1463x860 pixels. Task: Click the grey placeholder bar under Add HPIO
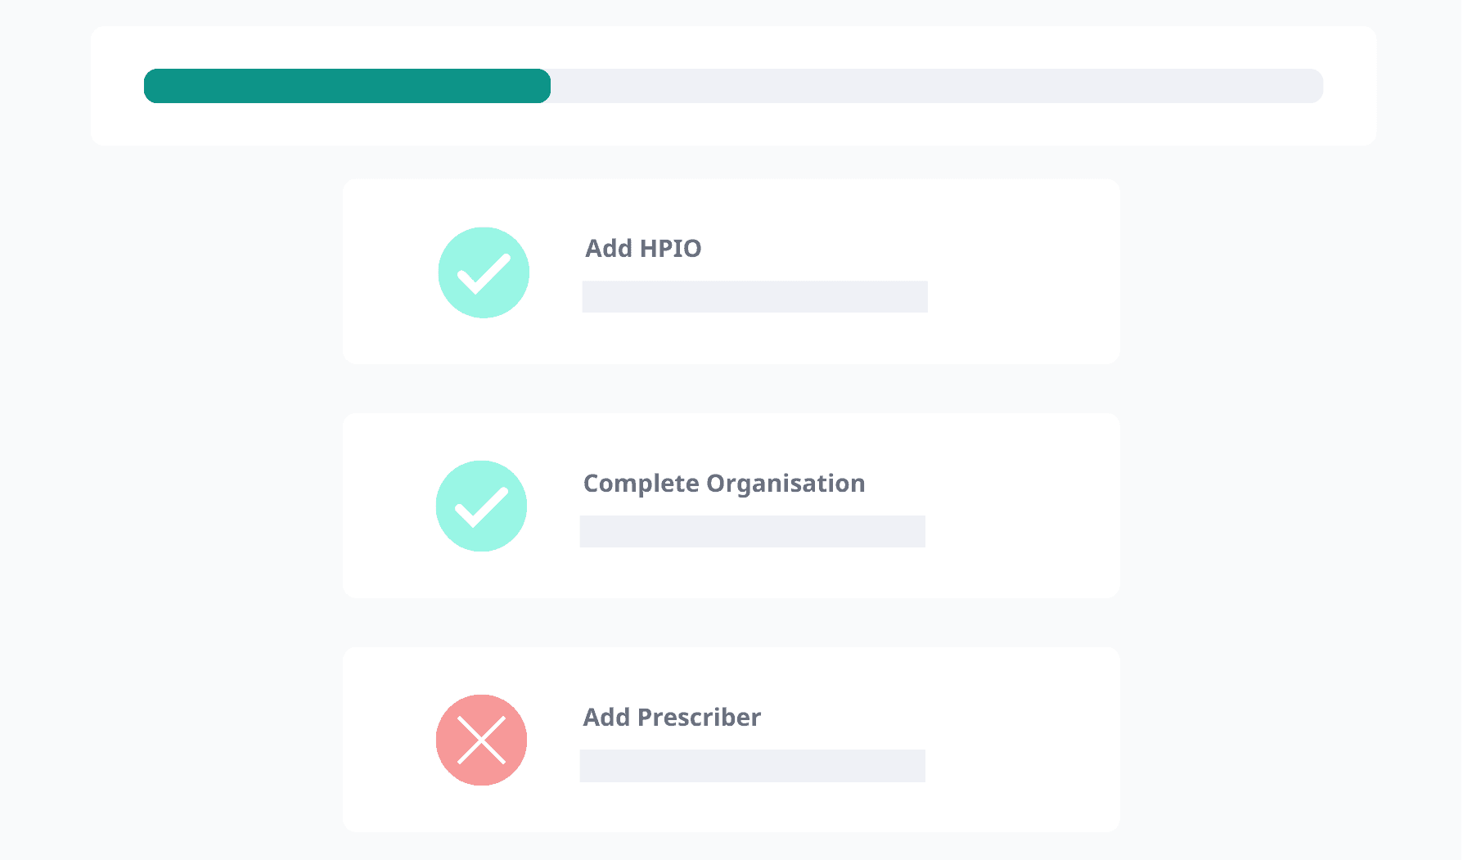[x=754, y=296]
